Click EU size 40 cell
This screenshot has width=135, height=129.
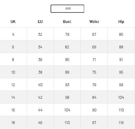point(40,84)
